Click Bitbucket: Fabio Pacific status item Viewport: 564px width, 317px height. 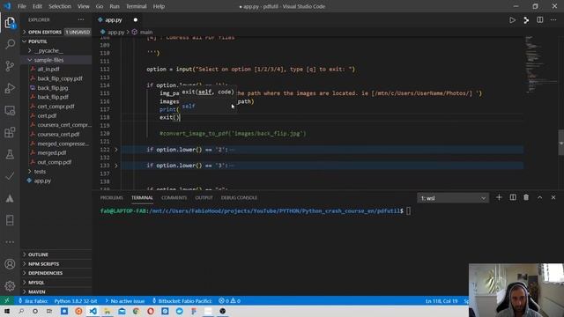(x=182, y=301)
